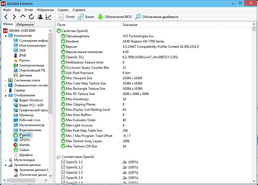
Task: Expand the Мультимедиа tree node
Action: [x=6, y=160]
